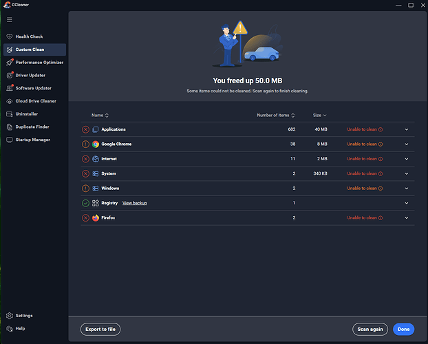
Task: Open Uninstaller from the sidebar
Action: tap(34, 114)
